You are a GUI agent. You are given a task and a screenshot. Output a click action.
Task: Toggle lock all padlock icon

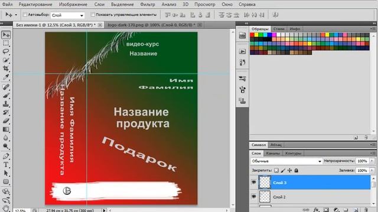(296, 170)
